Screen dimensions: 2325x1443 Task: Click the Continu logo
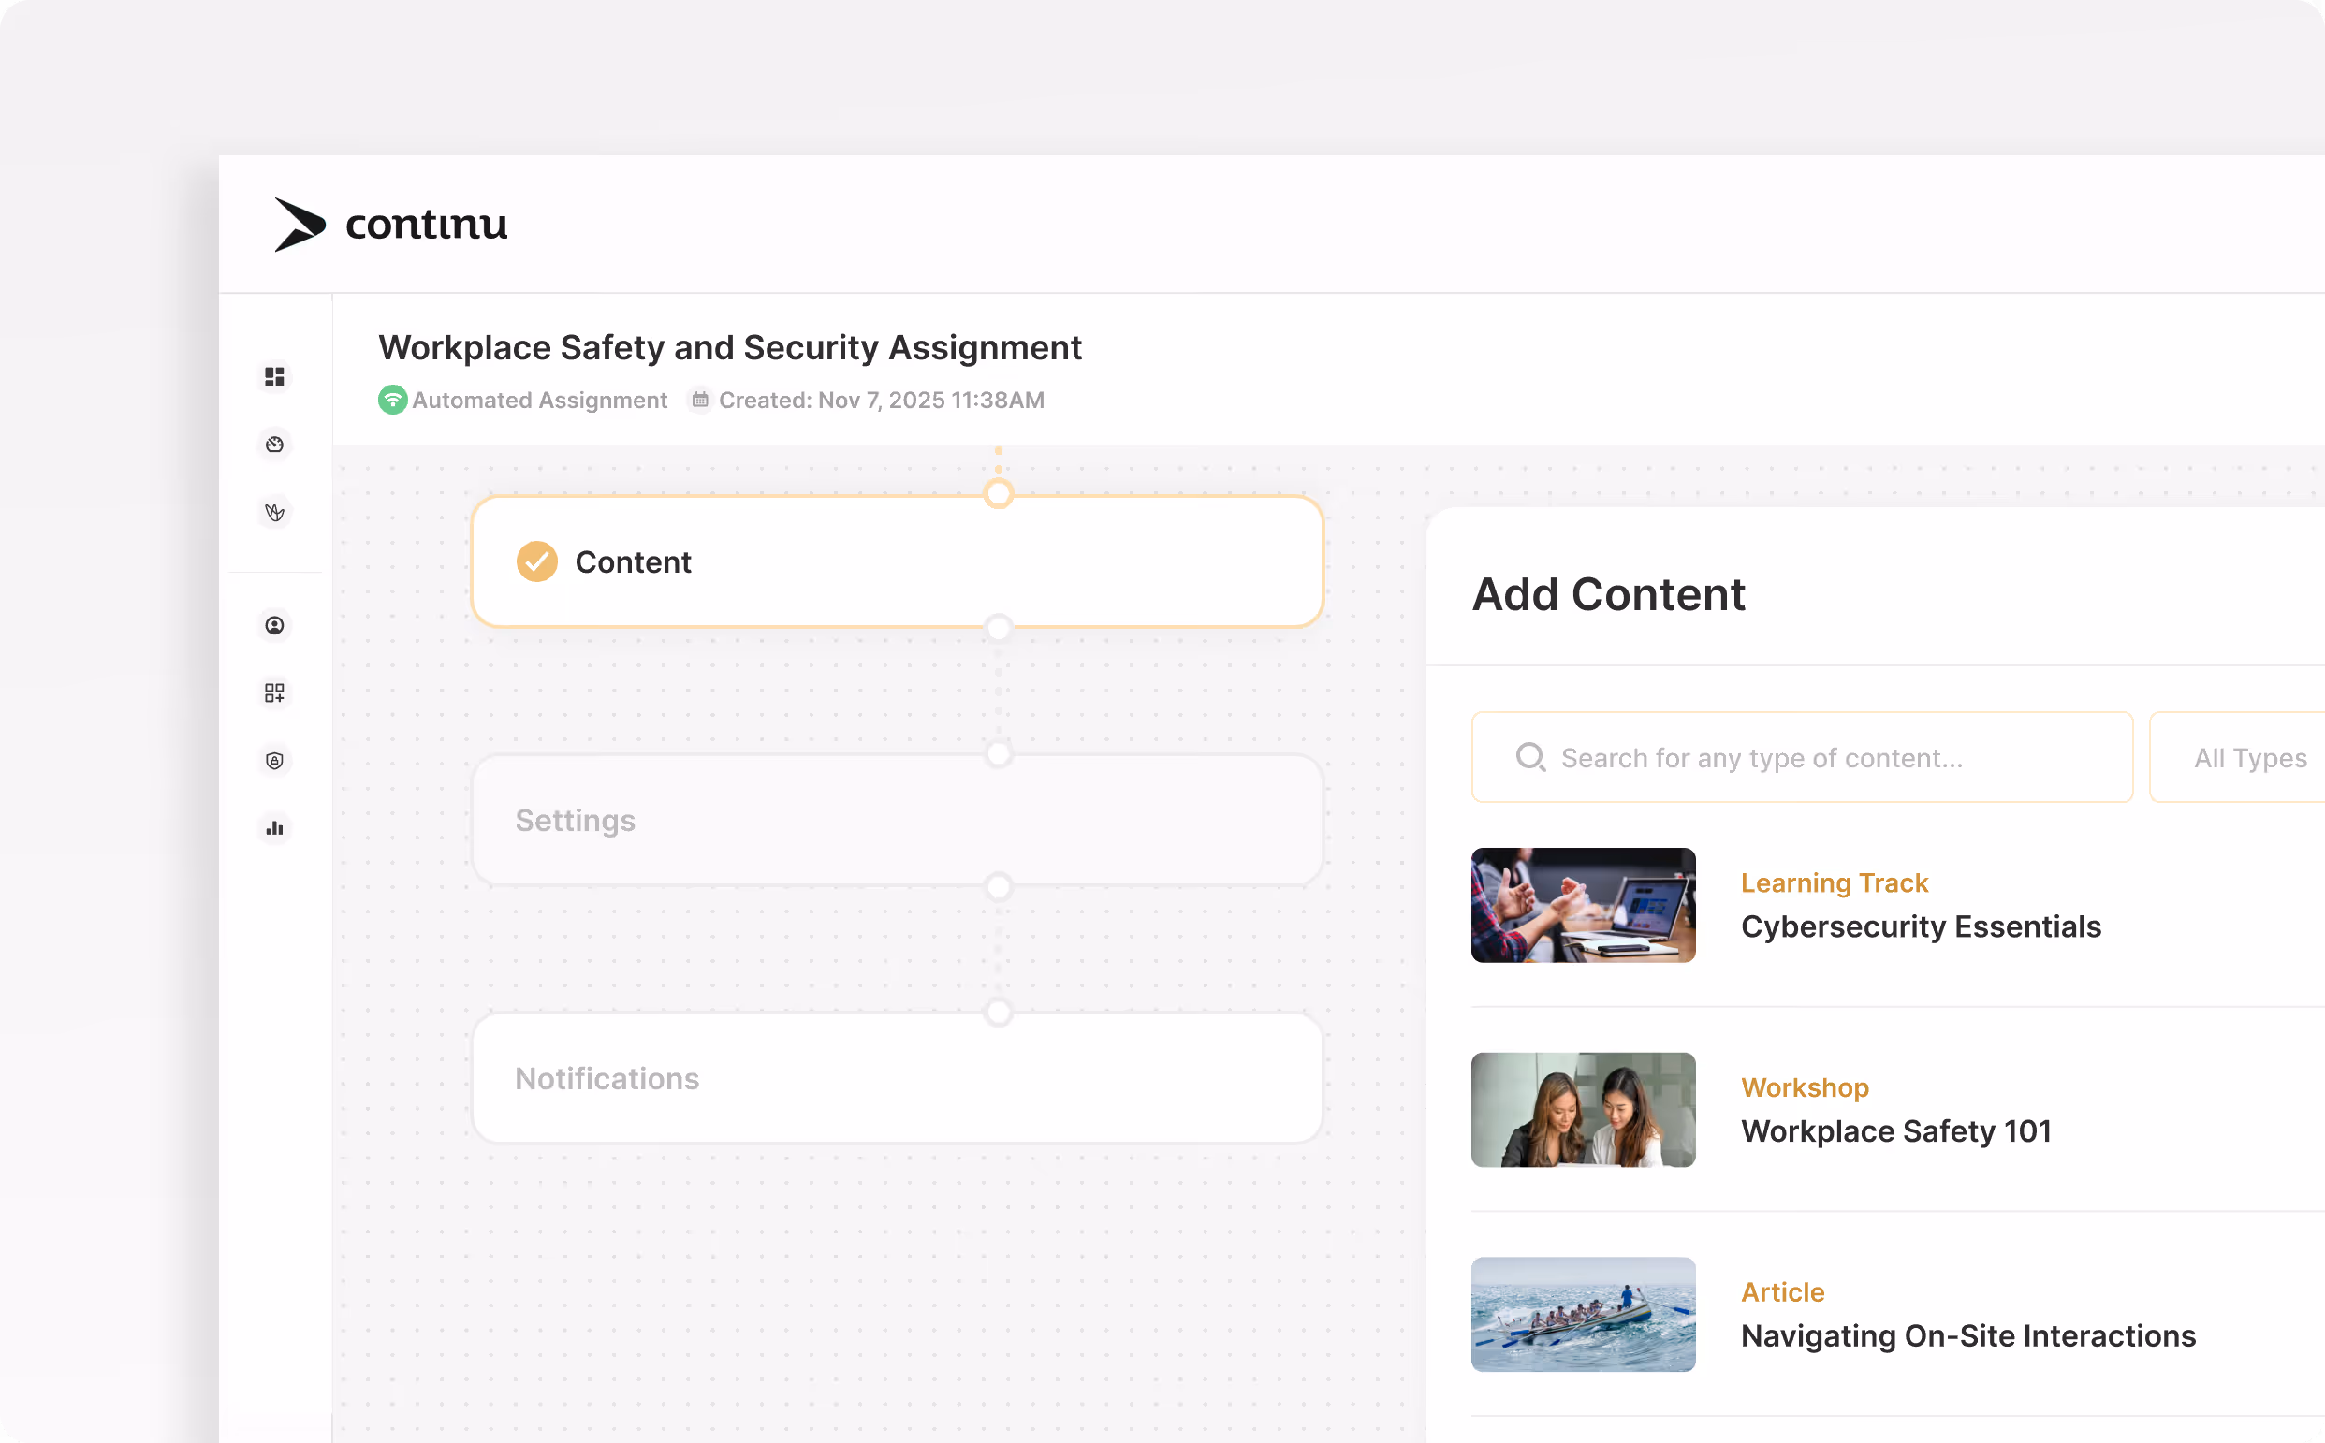point(390,225)
